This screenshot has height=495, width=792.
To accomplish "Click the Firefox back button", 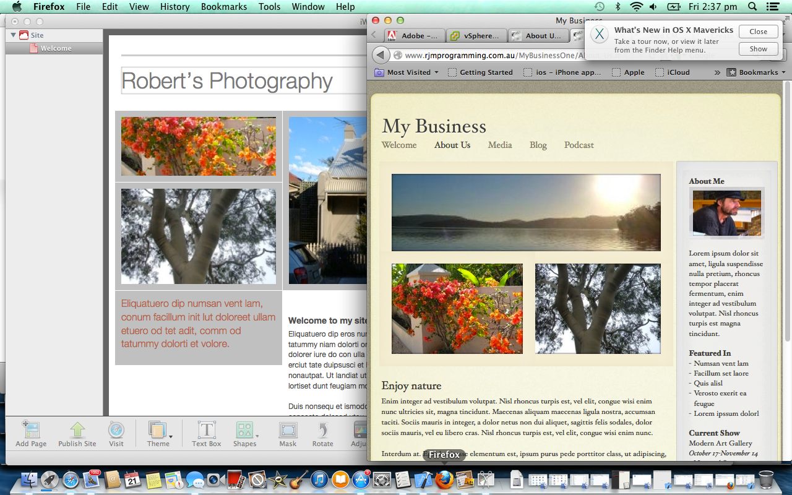I will tap(381, 55).
